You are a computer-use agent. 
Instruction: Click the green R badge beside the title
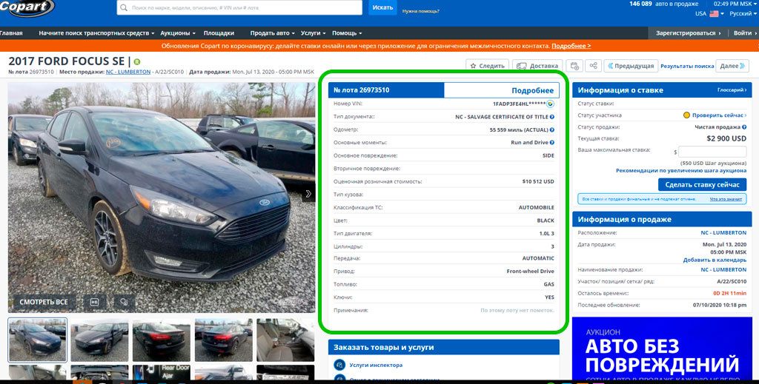pyautogui.click(x=137, y=62)
